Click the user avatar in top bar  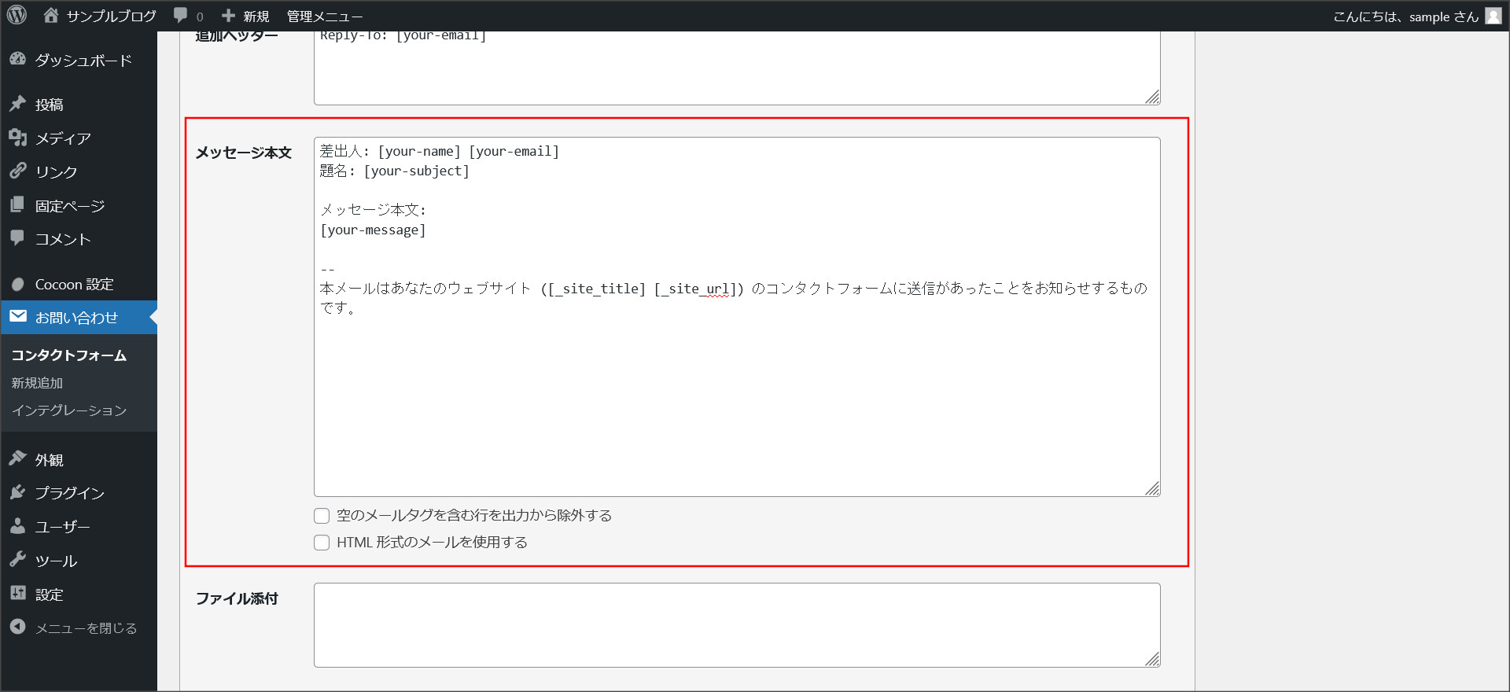1493,16
